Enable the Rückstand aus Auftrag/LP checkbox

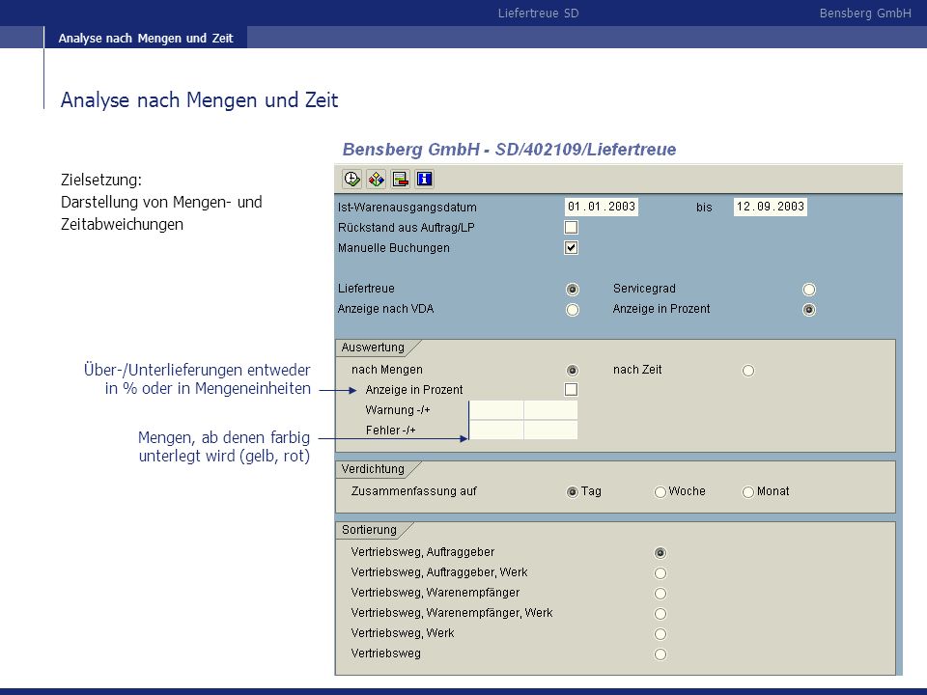571,228
